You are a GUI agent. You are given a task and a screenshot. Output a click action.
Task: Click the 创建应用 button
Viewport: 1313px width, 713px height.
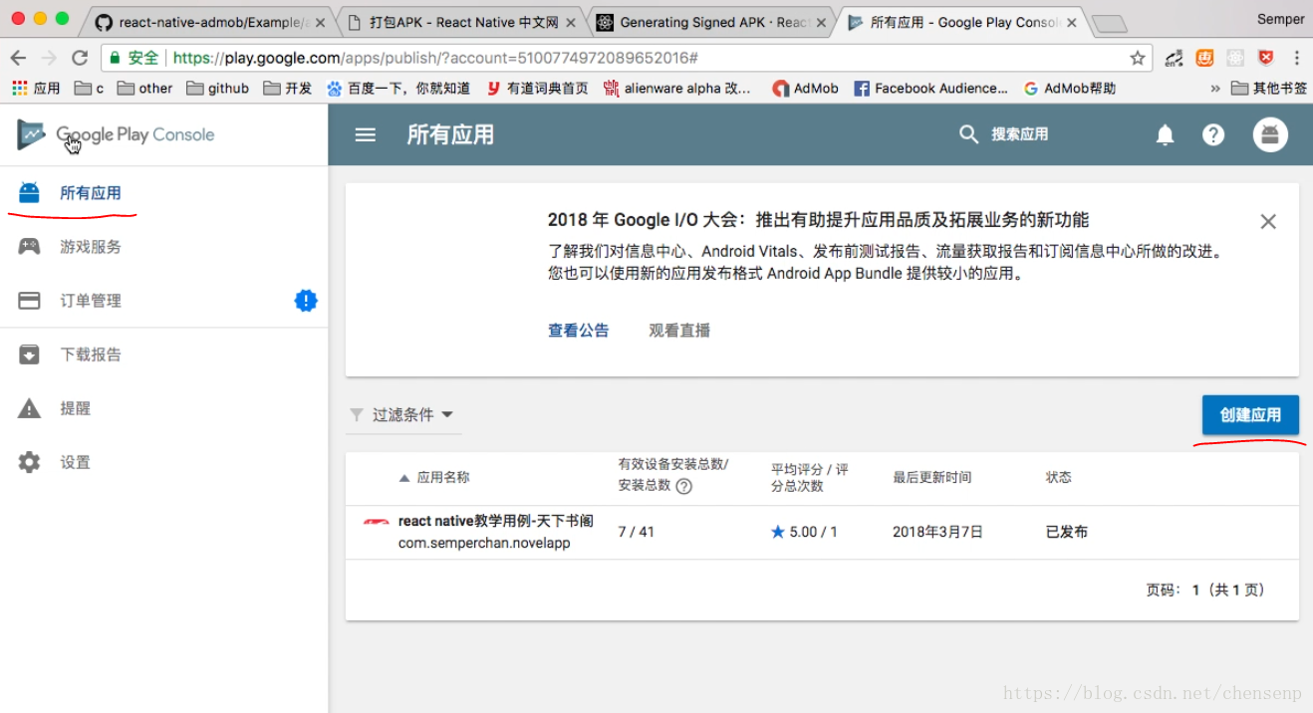pyautogui.click(x=1250, y=414)
